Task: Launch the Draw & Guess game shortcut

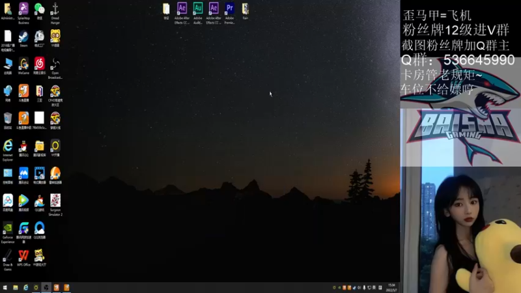Action: pos(8,260)
